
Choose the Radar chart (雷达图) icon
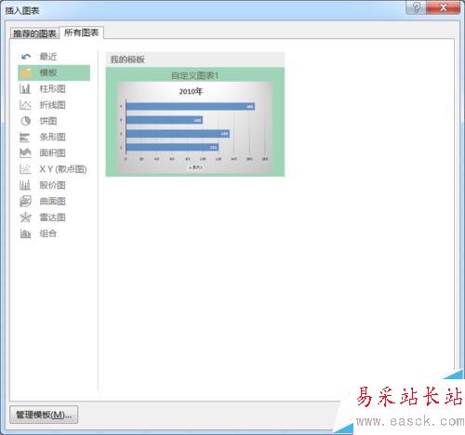coord(25,217)
